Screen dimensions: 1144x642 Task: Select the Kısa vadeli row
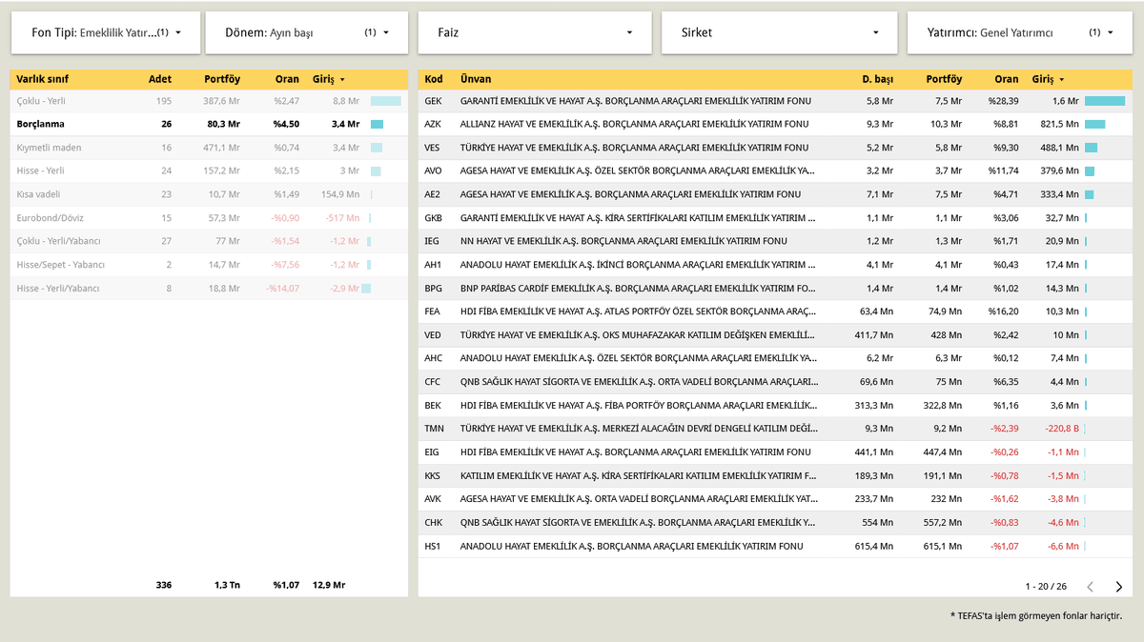coord(209,194)
